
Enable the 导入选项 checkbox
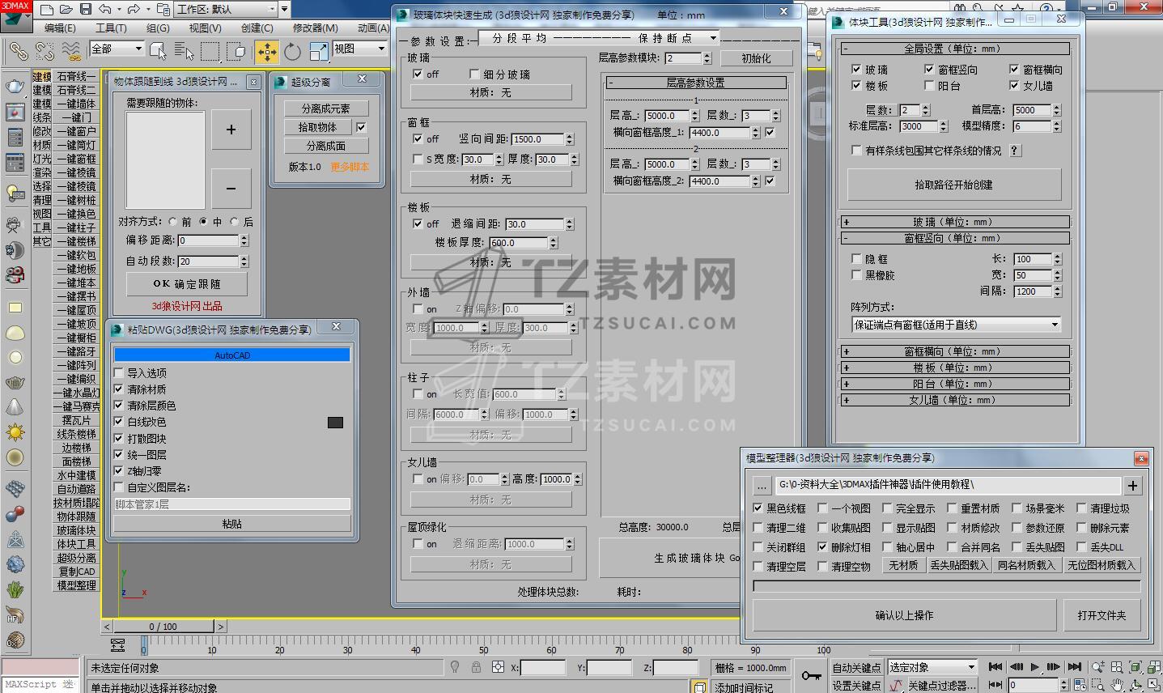point(119,373)
